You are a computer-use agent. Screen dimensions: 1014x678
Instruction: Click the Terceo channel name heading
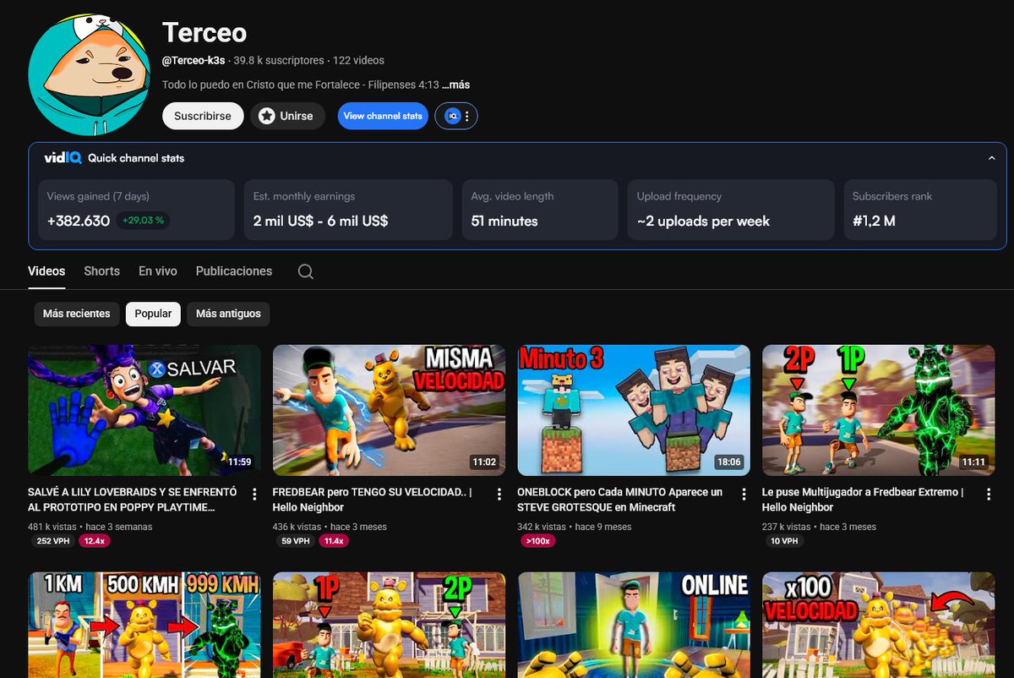click(204, 33)
